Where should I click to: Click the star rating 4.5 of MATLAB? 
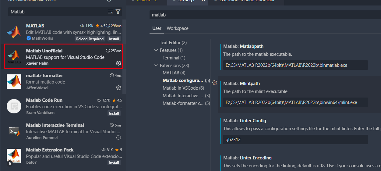coord(100,26)
